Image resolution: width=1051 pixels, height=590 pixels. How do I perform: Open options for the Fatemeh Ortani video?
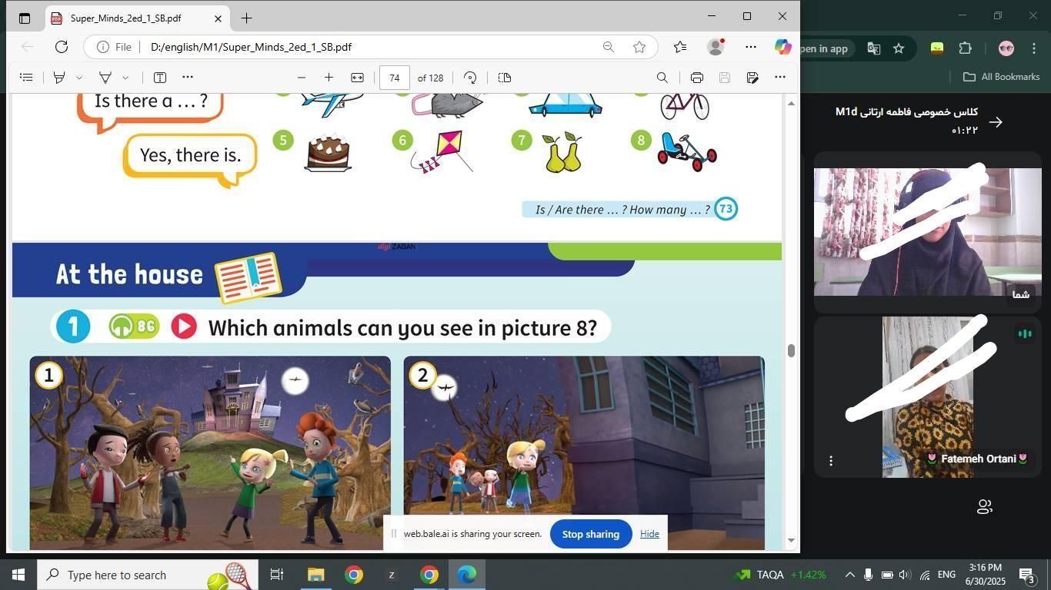[x=831, y=461]
